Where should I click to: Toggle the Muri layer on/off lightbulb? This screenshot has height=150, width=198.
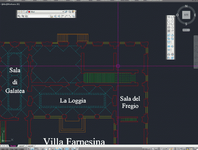click(x=19, y=12)
